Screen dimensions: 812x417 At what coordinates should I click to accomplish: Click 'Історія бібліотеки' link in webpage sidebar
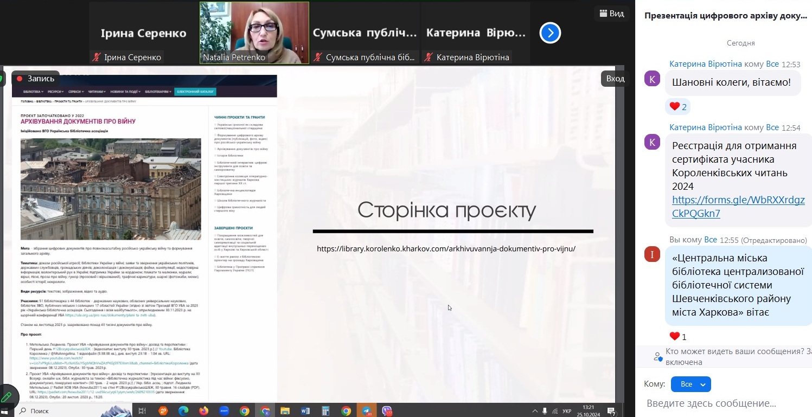tap(229, 156)
